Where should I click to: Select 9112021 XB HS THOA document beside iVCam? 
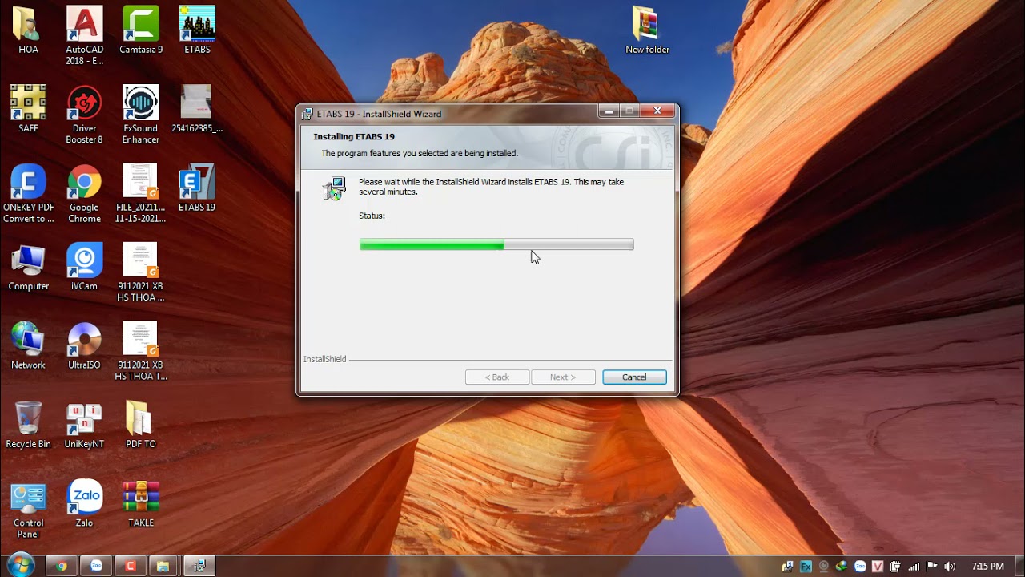point(141,272)
